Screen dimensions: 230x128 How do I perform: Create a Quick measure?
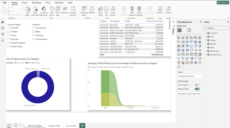[x=139, y=11]
